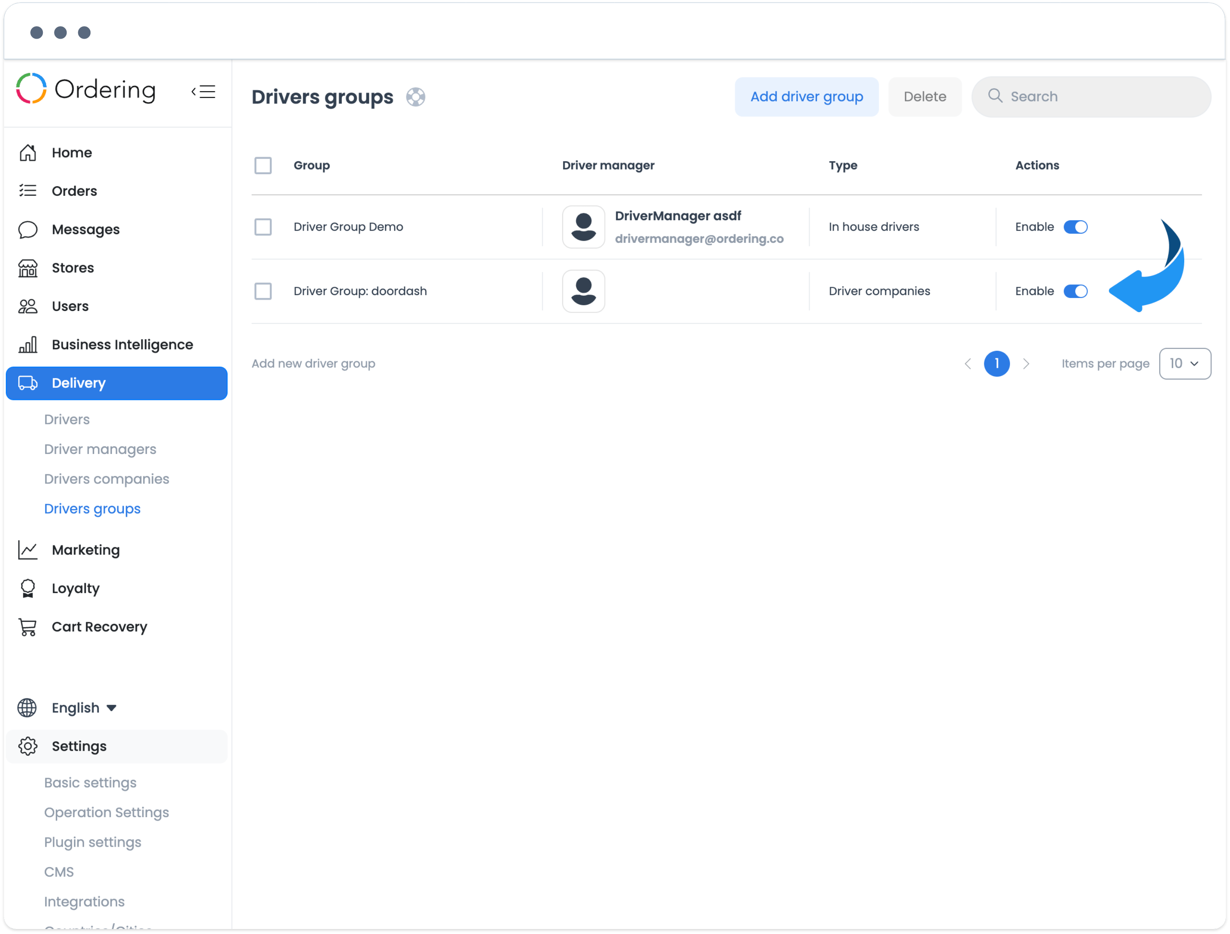Image resolution: width=1230 pixels, height=934 pixels.
Task: Collapse the Delivery menu section
Action: tap(116, 383)
